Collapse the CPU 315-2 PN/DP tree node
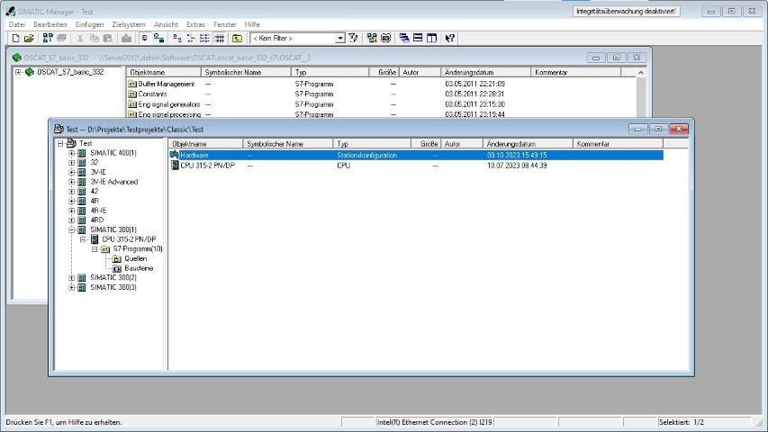768x432 pixels. point(83,239)
